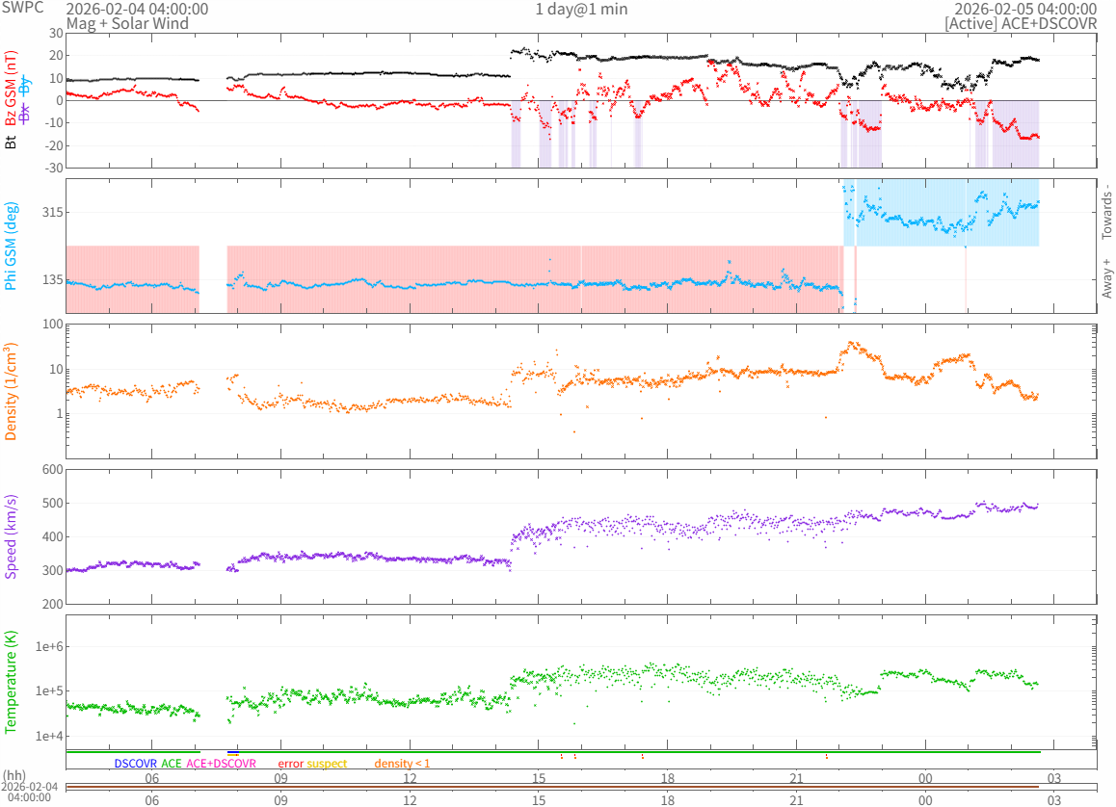This screenshot has width=1116, height=807.
Task: Select the end time 2026-02-05 04:00:00
Action: [x=1025, y=10]
